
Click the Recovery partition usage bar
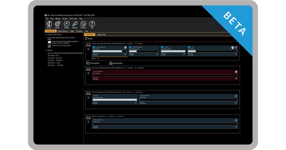(x=109, y=51)
